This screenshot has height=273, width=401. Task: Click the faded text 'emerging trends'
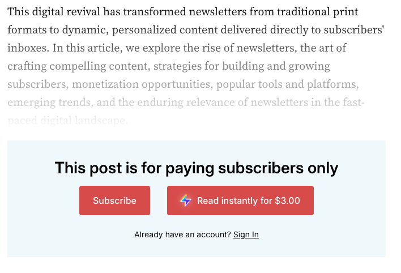point(49,103)
